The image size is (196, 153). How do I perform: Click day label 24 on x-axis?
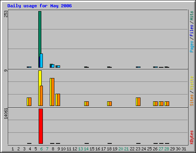click(x=144, y=149)
